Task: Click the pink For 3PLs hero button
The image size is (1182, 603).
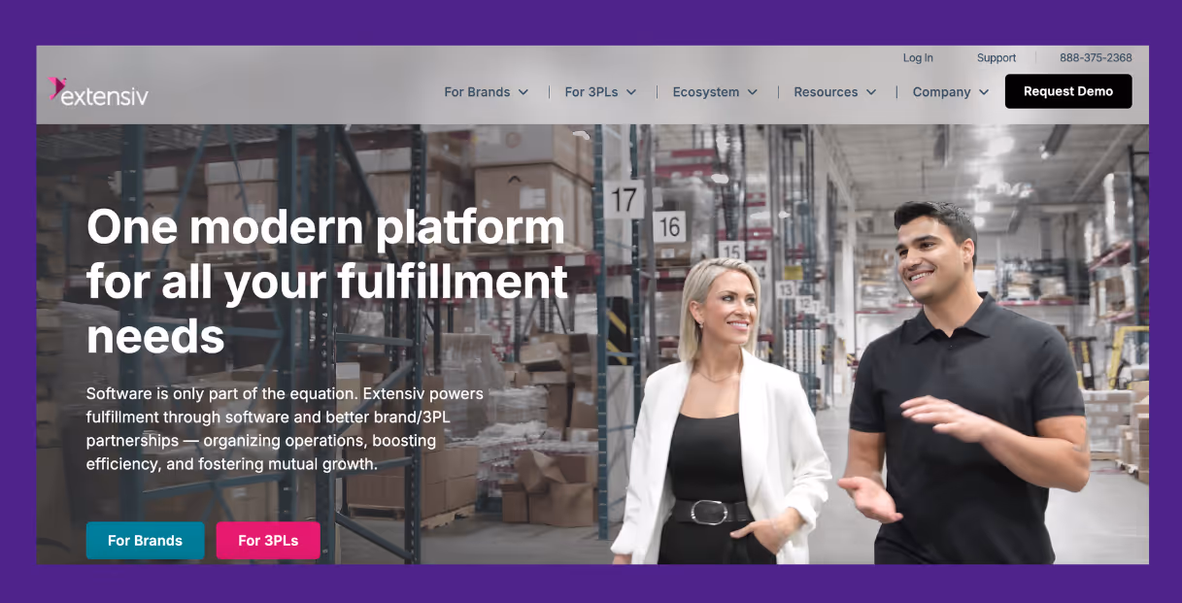Action: click(x=268, y=541)
